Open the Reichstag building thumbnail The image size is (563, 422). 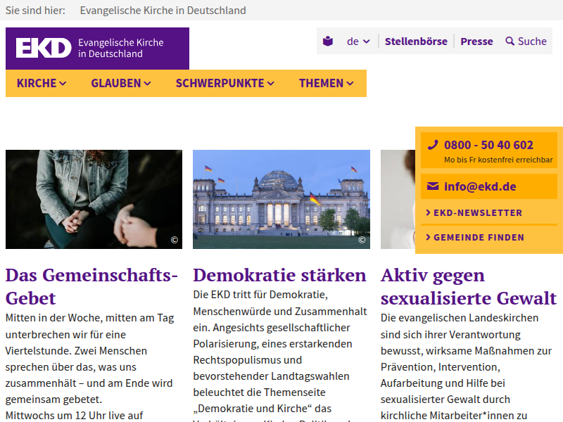[281, 199]
